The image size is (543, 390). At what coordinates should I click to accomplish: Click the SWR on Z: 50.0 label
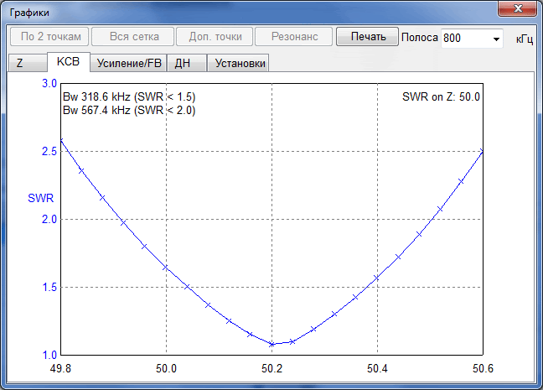[x=441, y=96]
